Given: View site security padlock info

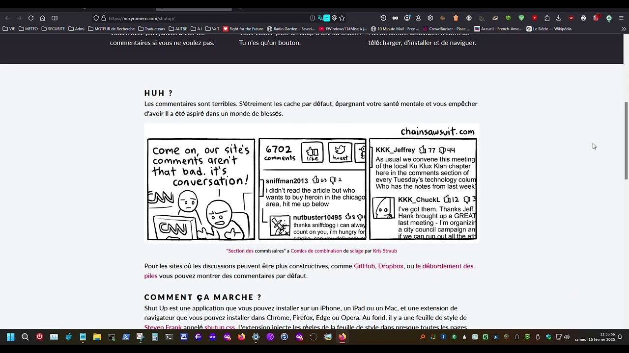Looking at the screenshot, I should 103,18.
